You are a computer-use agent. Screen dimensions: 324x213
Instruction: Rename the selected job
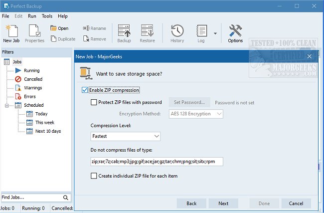94,28
